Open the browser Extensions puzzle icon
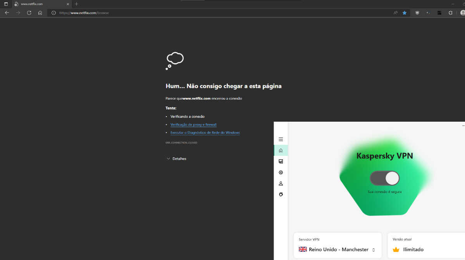465x260 pixels. tap(451, 13)
